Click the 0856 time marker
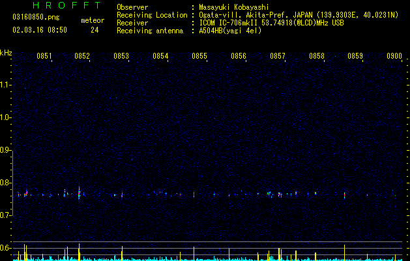The height and width of the screenshot is (261, 410). tap(239, 55)
